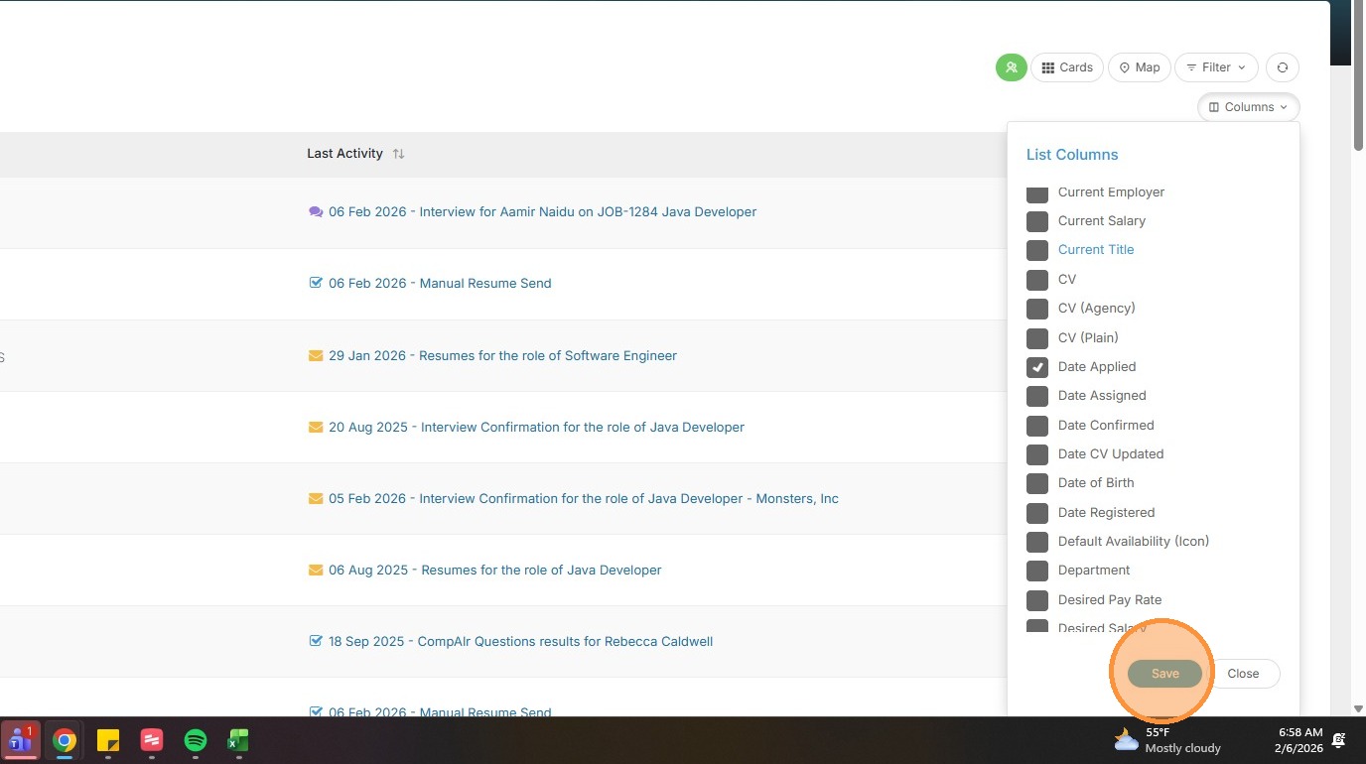
Task: Open the taskbar clock and date
Action: tap(1300, 740)
